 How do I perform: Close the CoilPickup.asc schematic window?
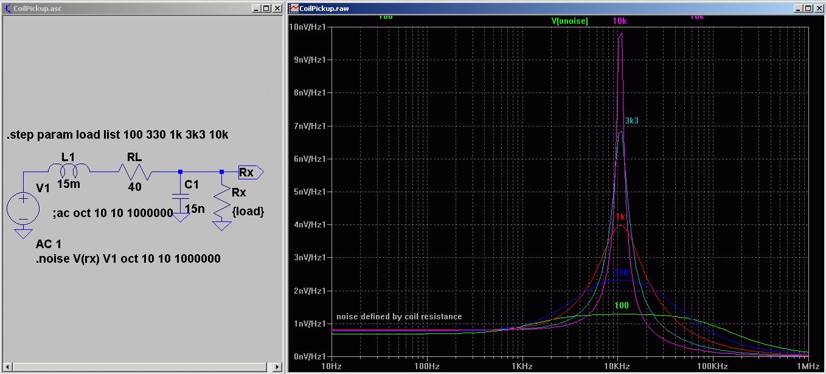pos(277,9)
